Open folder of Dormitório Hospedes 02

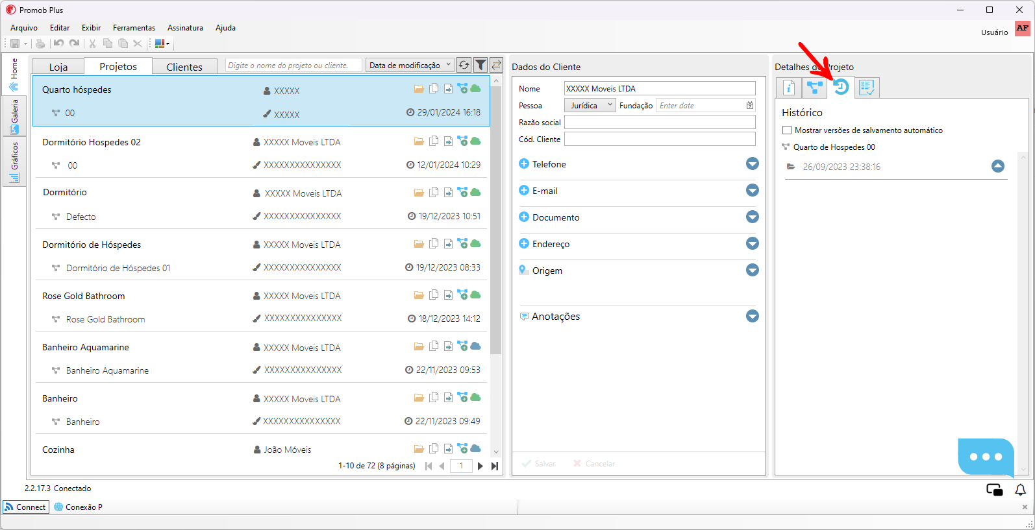419,141
